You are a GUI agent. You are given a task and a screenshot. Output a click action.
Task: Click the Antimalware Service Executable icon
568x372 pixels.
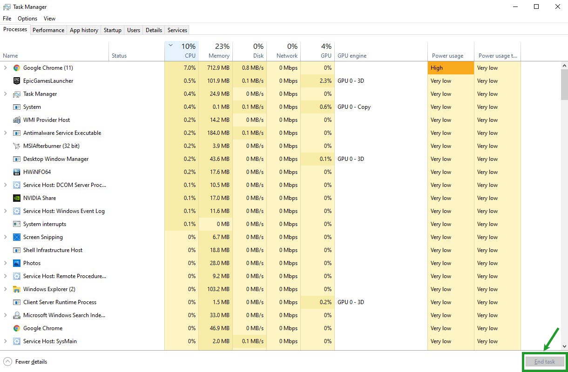(17, 133)
